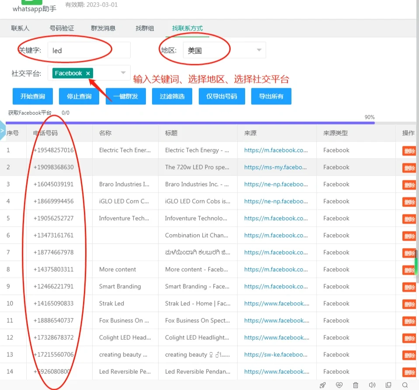
Task: Click the 过滤筛选 button
Action: [x=172, y=96]
